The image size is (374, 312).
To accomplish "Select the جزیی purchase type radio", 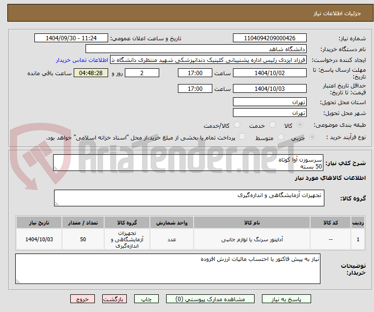I will click(x=312, y=137).
